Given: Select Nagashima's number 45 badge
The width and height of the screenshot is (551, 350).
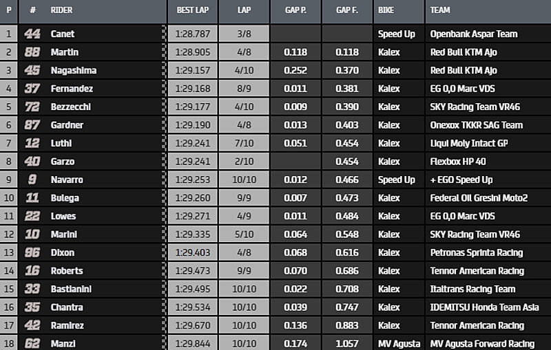Looking at the screenshot, I should (x=32, y=70).
